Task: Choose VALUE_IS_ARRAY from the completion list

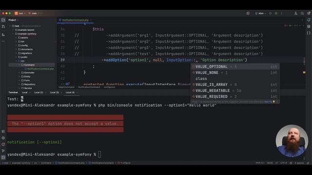Action: [235, 85]
